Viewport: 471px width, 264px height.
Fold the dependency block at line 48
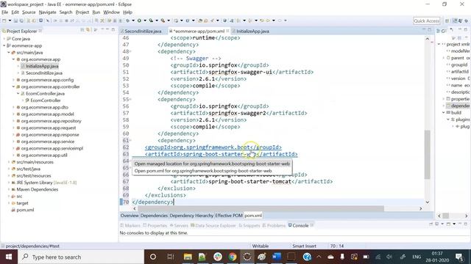pos(130,51)
